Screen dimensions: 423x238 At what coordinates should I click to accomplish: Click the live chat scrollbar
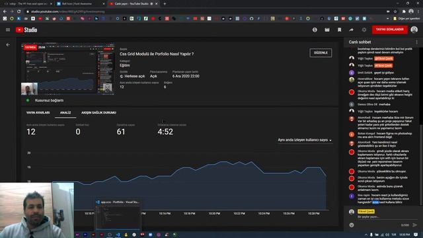coord(421,165)
